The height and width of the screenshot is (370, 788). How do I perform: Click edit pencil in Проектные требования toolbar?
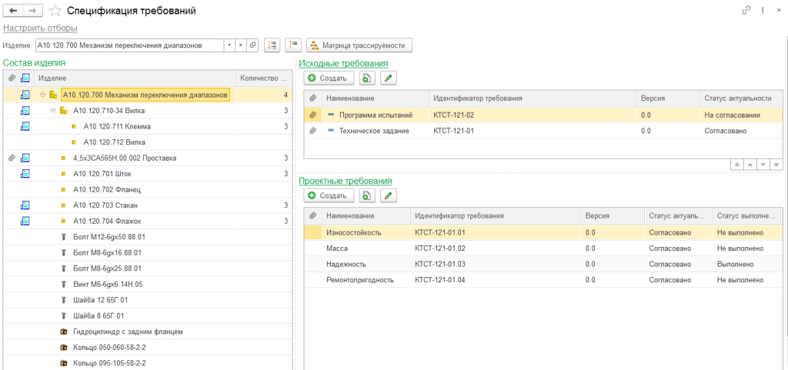click(x=388, y=195)
